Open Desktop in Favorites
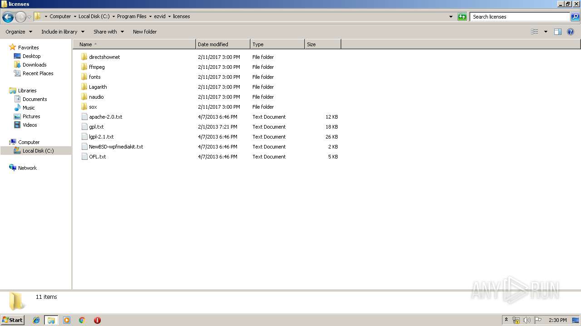Screen dimensions: 581x326 pyautogui.click(x=31, y=56)
